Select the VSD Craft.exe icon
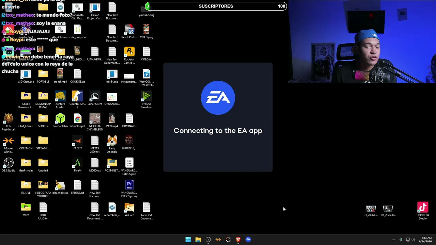Viewport: 436px width, 245px height. pos(26,74)
